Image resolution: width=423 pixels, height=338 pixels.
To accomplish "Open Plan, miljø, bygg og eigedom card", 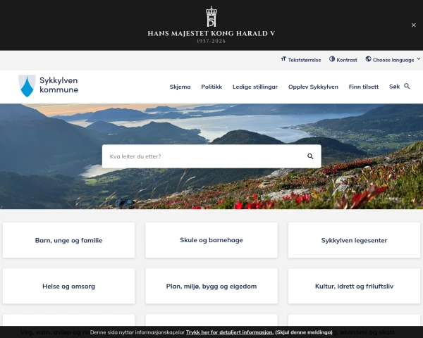I will coord(211,286).
